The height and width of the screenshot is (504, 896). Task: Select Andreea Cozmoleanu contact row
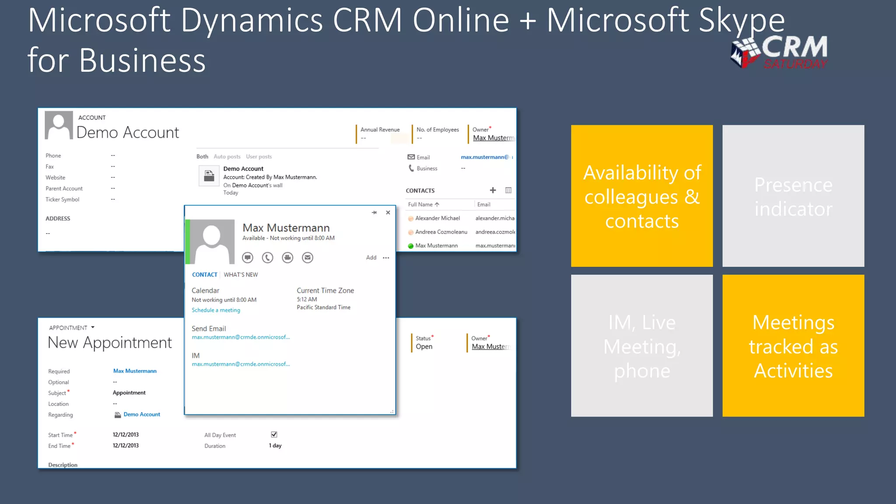tap(461, 232)
